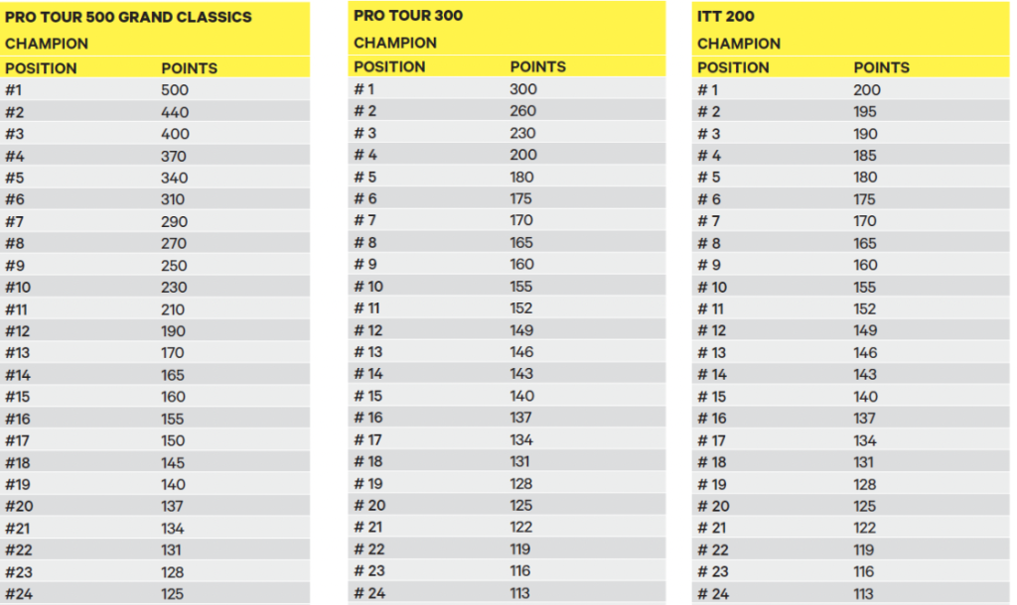Click the 260 points value in PRO TOUR 300
This screenshot has height=605, width=1017.
pyautogui.click(x=522, y=111)
